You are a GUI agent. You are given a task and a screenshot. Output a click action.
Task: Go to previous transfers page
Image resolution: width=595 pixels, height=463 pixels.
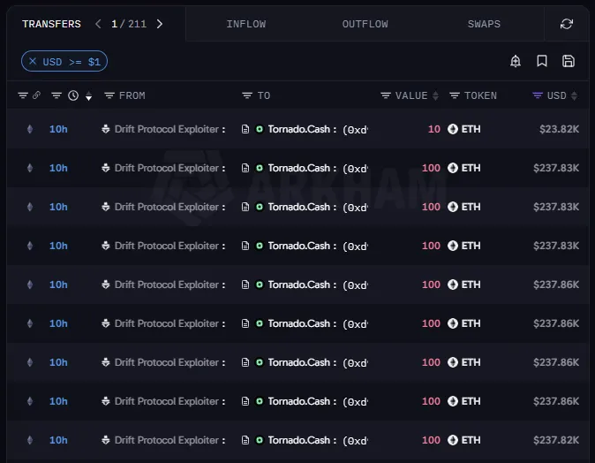coord(98,24)
